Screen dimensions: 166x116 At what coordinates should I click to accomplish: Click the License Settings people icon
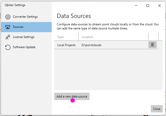pos(8,37)
